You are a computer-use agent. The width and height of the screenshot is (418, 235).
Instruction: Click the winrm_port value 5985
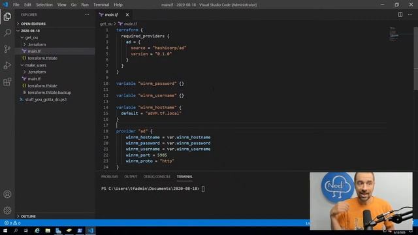click(x=162, y=155)
